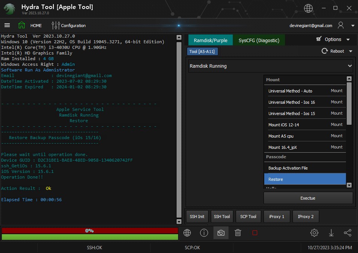Select Mount 16.4_ipX
This screenshot has width=358, height=253.
click(x=305, y=147)
